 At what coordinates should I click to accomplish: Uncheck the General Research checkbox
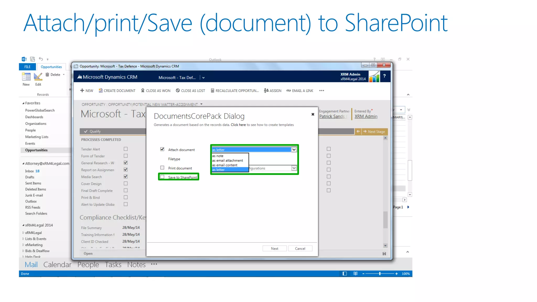pos(126,163)
